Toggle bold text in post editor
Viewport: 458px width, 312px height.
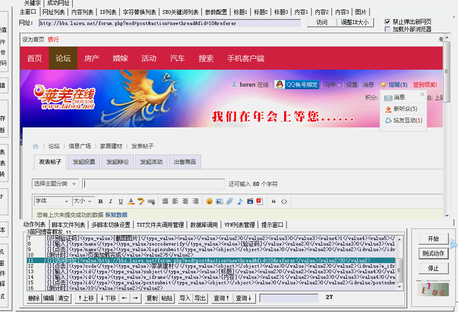(101, 201)
